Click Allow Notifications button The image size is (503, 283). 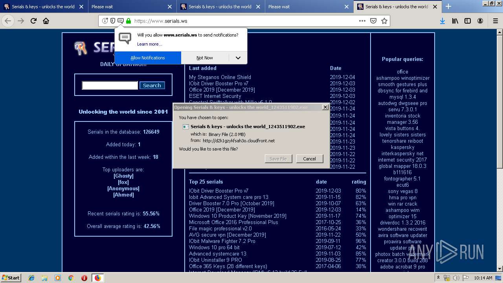tap(148, 58)
